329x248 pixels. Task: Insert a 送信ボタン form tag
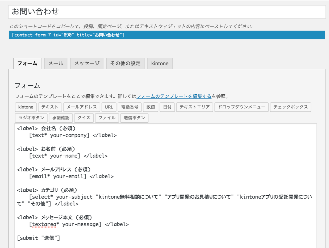[134, 118]
